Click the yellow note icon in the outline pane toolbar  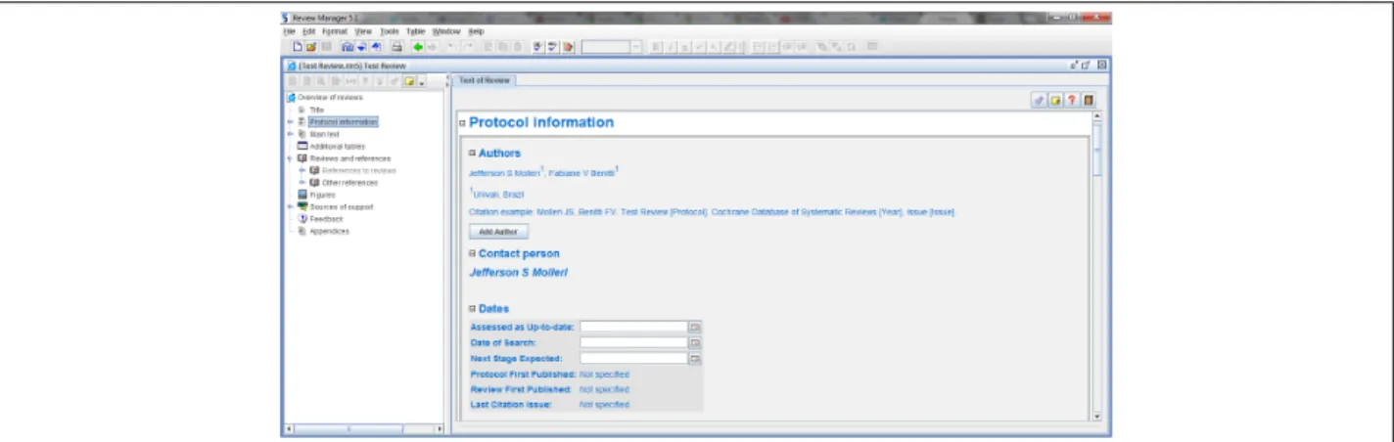(x=409, y=81)
